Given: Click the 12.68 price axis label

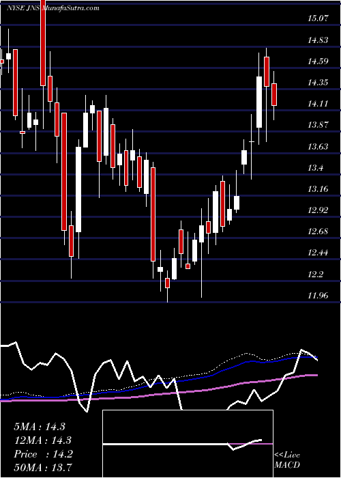Looking at the screenshot, I should (318, 231).
